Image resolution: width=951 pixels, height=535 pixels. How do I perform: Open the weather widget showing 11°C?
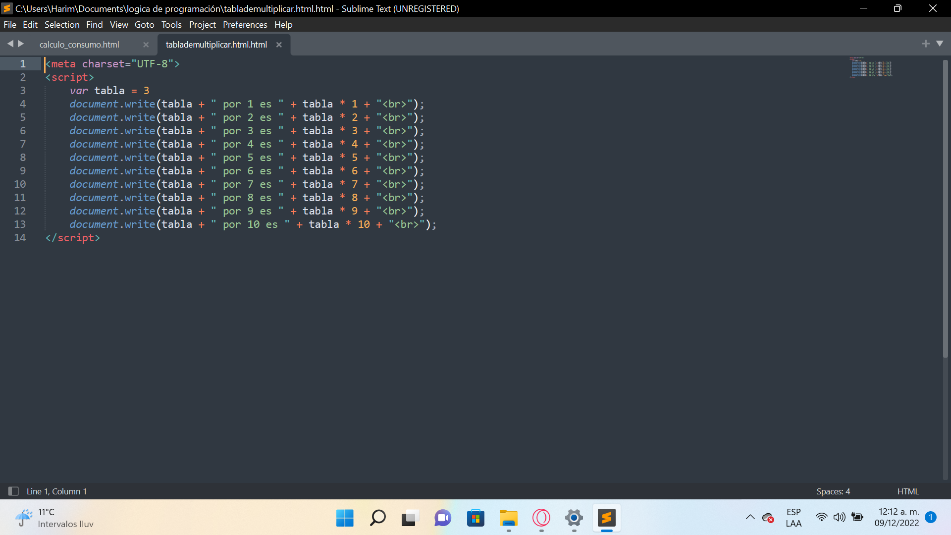pyautogui.click(x=54, y=518)
